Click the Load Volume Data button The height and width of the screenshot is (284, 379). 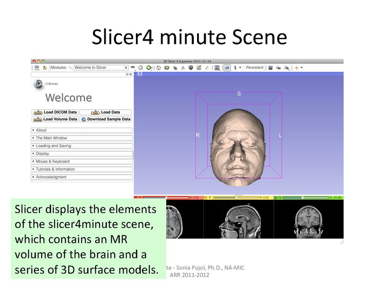[55, 119]
